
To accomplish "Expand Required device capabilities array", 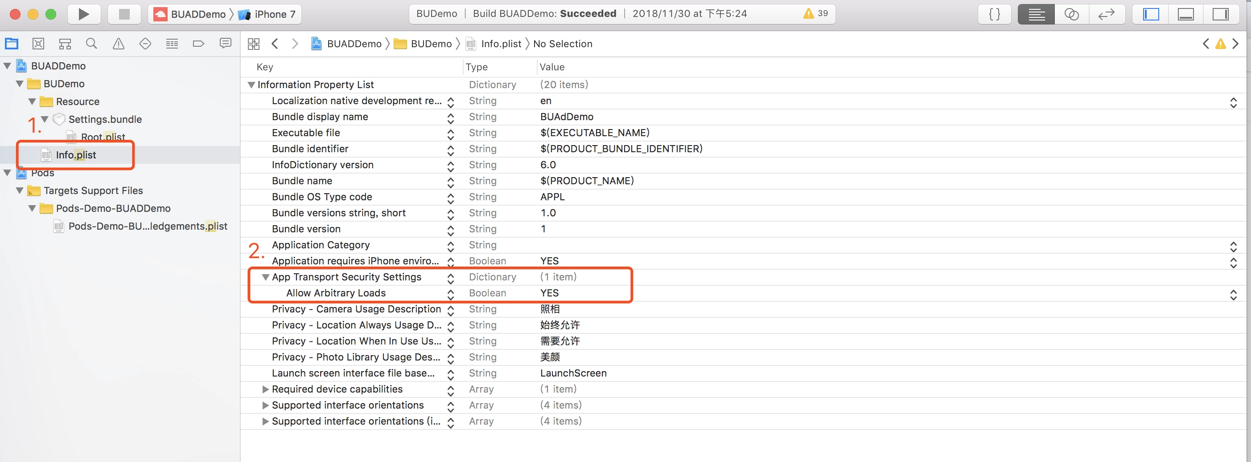I will pyautogui.click(x=265, y=389).
